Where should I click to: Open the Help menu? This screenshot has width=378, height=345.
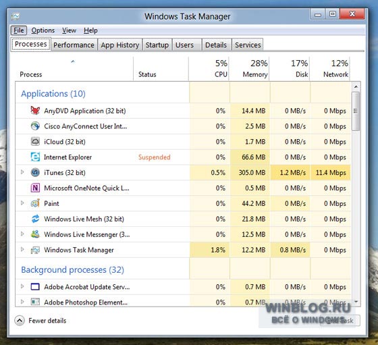90,30
